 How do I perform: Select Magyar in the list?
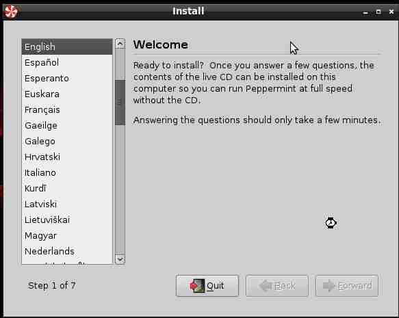(x=67, y=236)
